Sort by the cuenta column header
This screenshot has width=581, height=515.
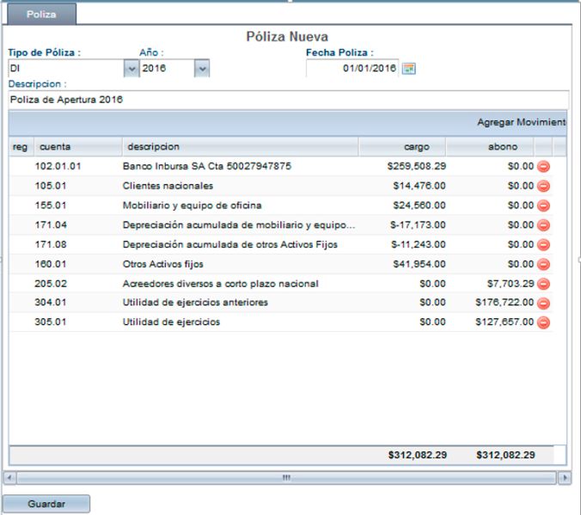click(55, 147)
